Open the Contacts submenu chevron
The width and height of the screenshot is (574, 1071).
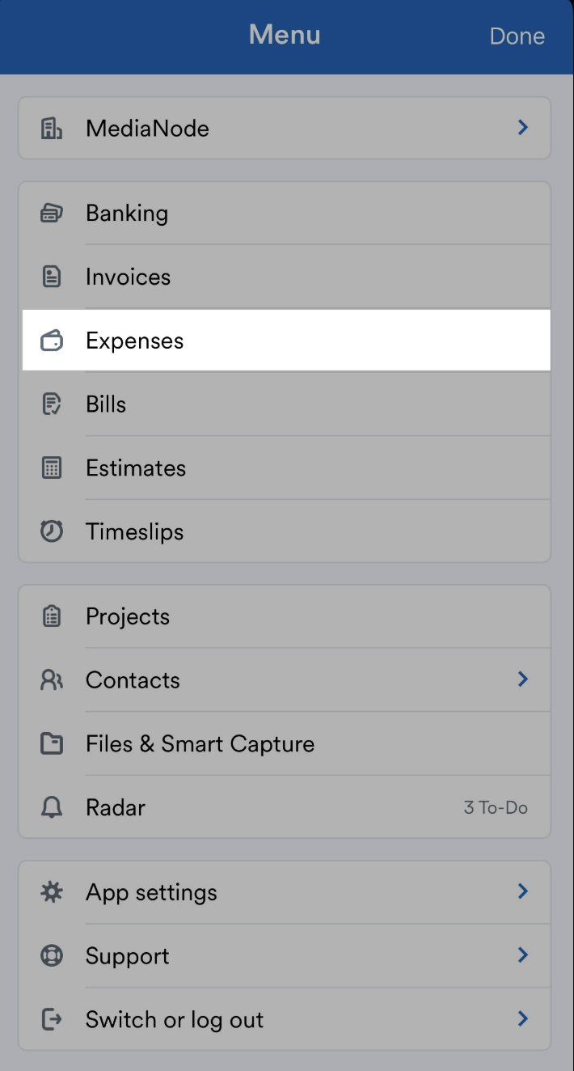[x=522, y=679]
